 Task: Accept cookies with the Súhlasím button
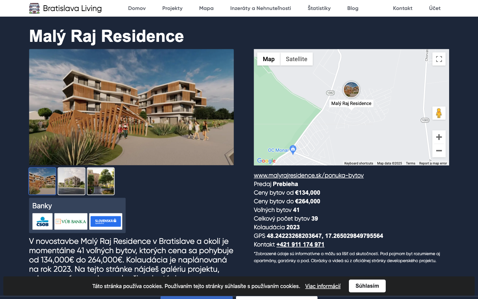coord(367,286)
